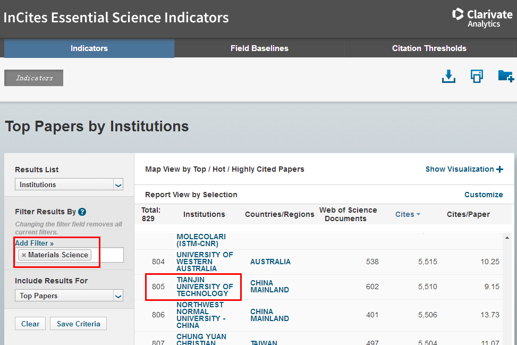Screen dimensions: 517x345
Task: Click the 10.25 cites per paper value
Action: (x=489, y=262)
